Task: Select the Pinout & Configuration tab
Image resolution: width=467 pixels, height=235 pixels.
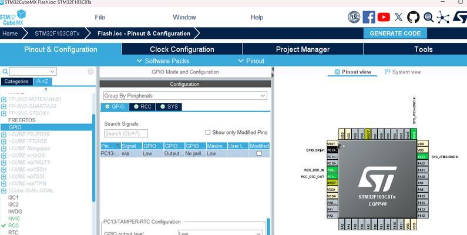Action: coord(61,49)
